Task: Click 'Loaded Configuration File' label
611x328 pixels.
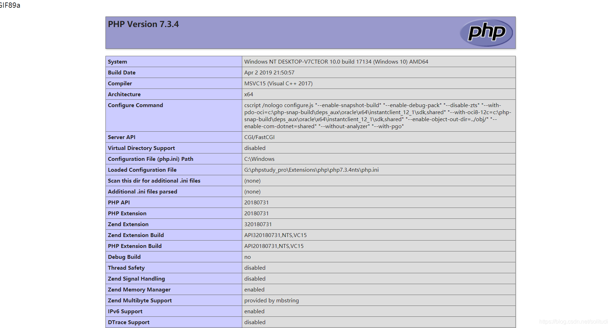Action: pos(142,170)
